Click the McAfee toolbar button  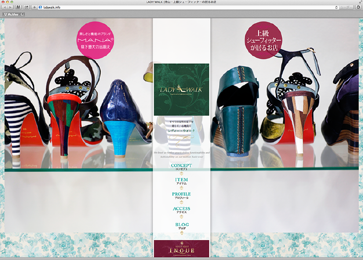point(10,15)
